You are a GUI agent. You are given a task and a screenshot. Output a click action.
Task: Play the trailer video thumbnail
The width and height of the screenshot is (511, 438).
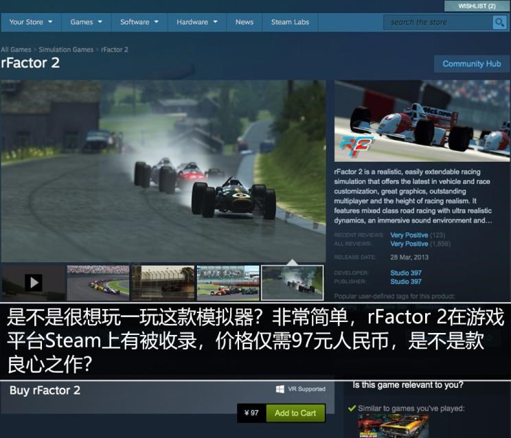tap(34, 283)
